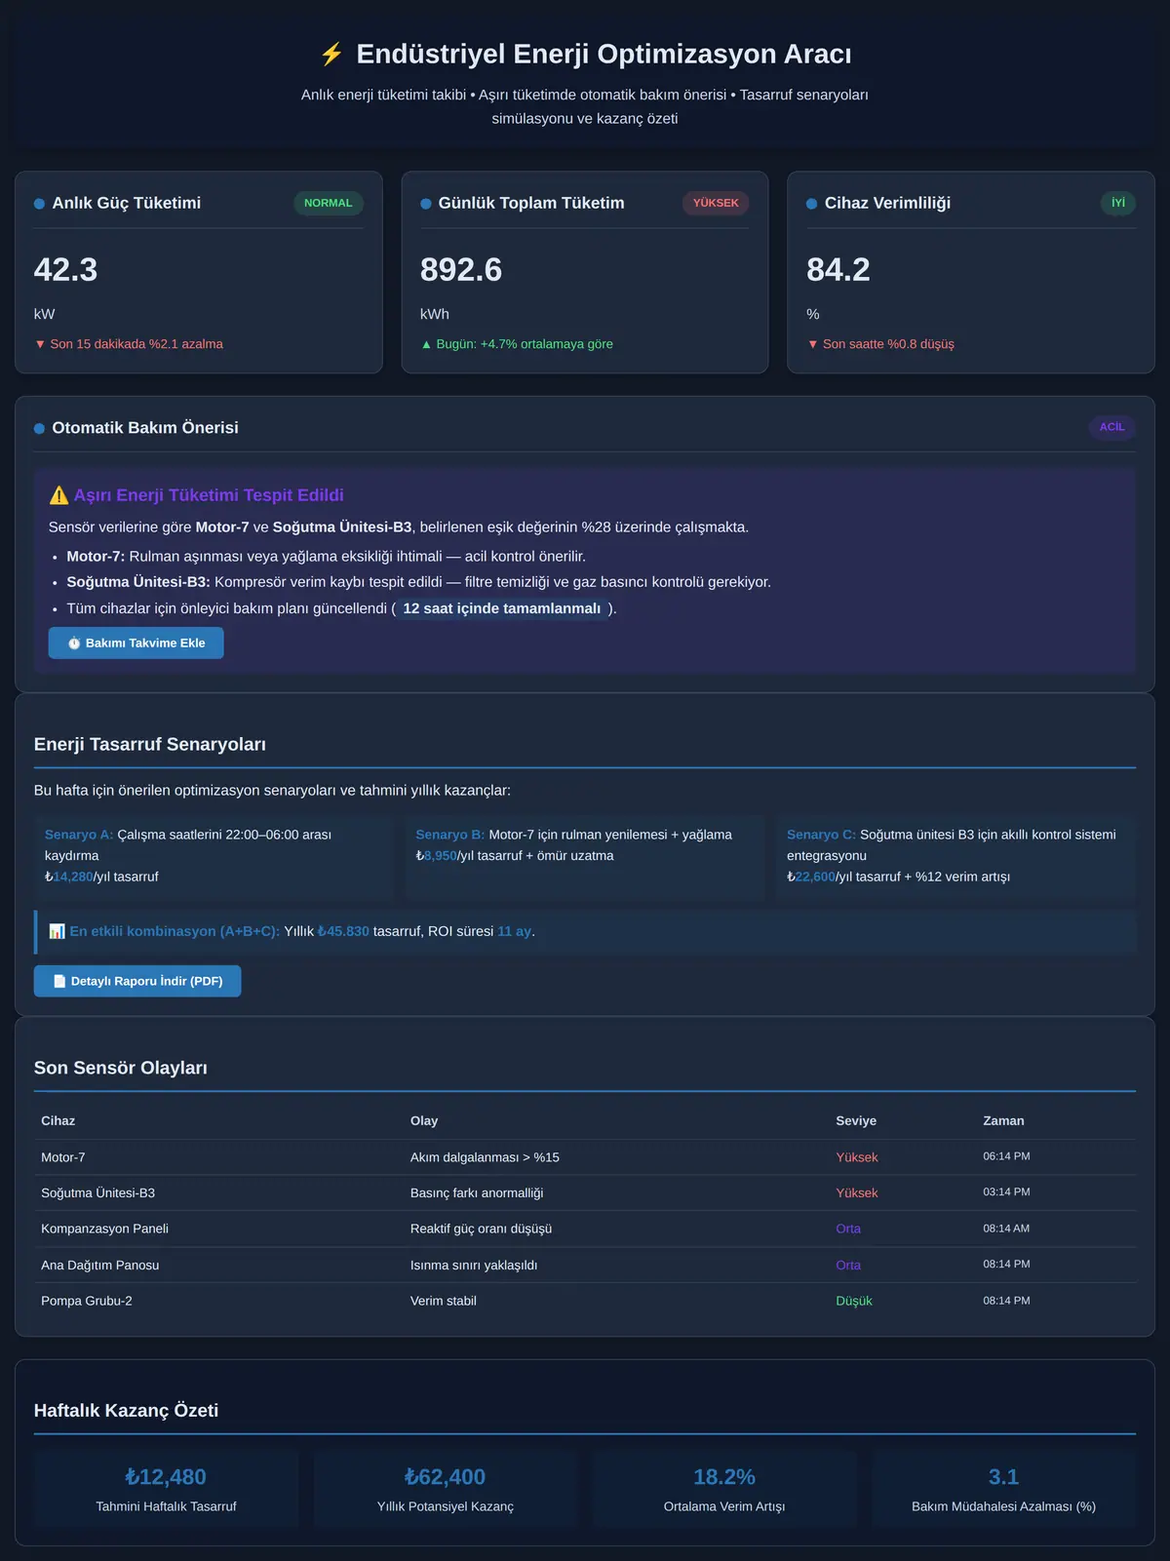Click the NORMAL status badge
The width and height of the screenshot is (1170, 1561).
click(x=329, y=203)
